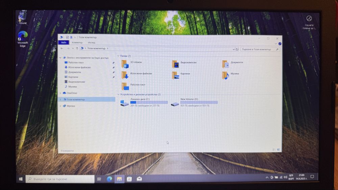Open network status in system tray
This screenshot has width=338, height=190.
(281, 177)
